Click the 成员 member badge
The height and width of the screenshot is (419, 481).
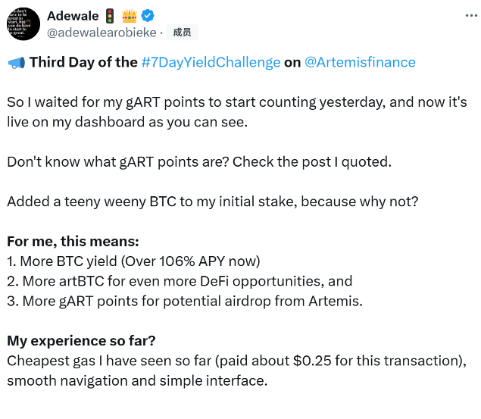[x=183, y=33]
